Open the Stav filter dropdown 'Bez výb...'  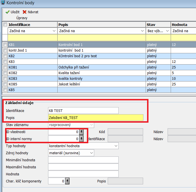(167, 31)
